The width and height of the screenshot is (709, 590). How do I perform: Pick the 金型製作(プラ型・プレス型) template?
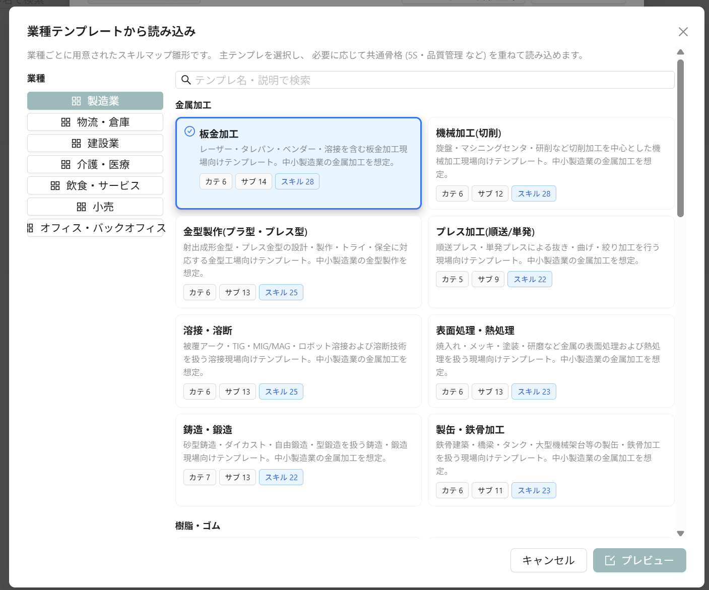pyautogui.click(x=298, y=262)
